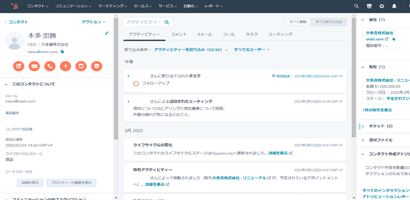Select アクティビティー tab
Viewport: 410px width, 200px height.
(x=144, y=34)
